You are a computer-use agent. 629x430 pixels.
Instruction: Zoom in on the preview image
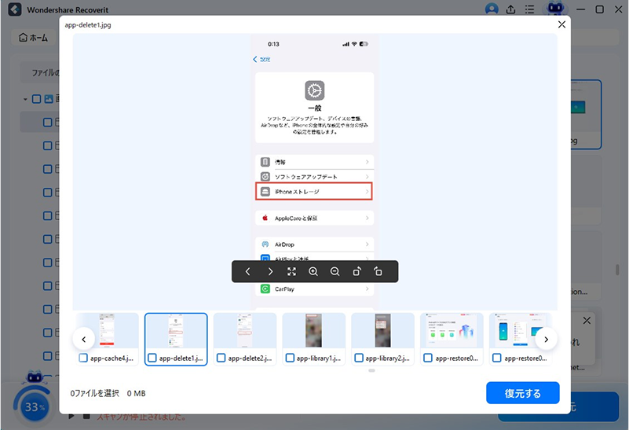tap(313, 271)
